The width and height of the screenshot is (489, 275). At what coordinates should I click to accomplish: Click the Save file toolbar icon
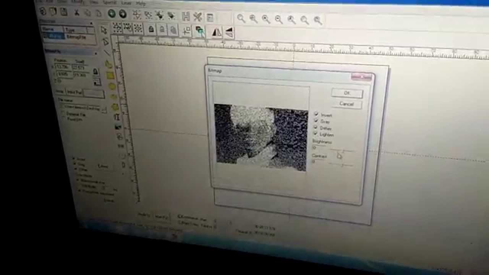[63, 12]
